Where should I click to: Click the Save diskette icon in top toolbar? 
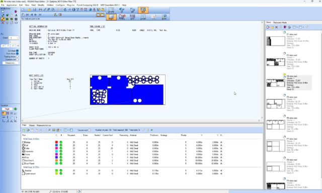point(35,10)
